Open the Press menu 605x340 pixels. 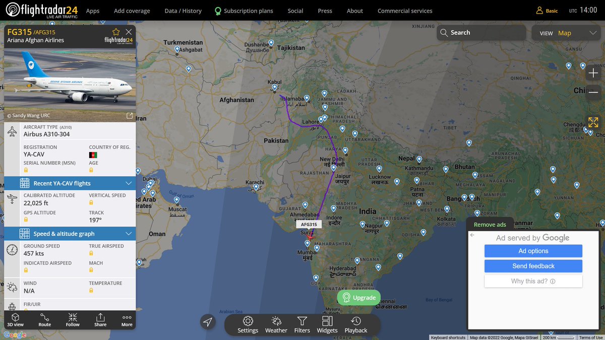[325, 11]
